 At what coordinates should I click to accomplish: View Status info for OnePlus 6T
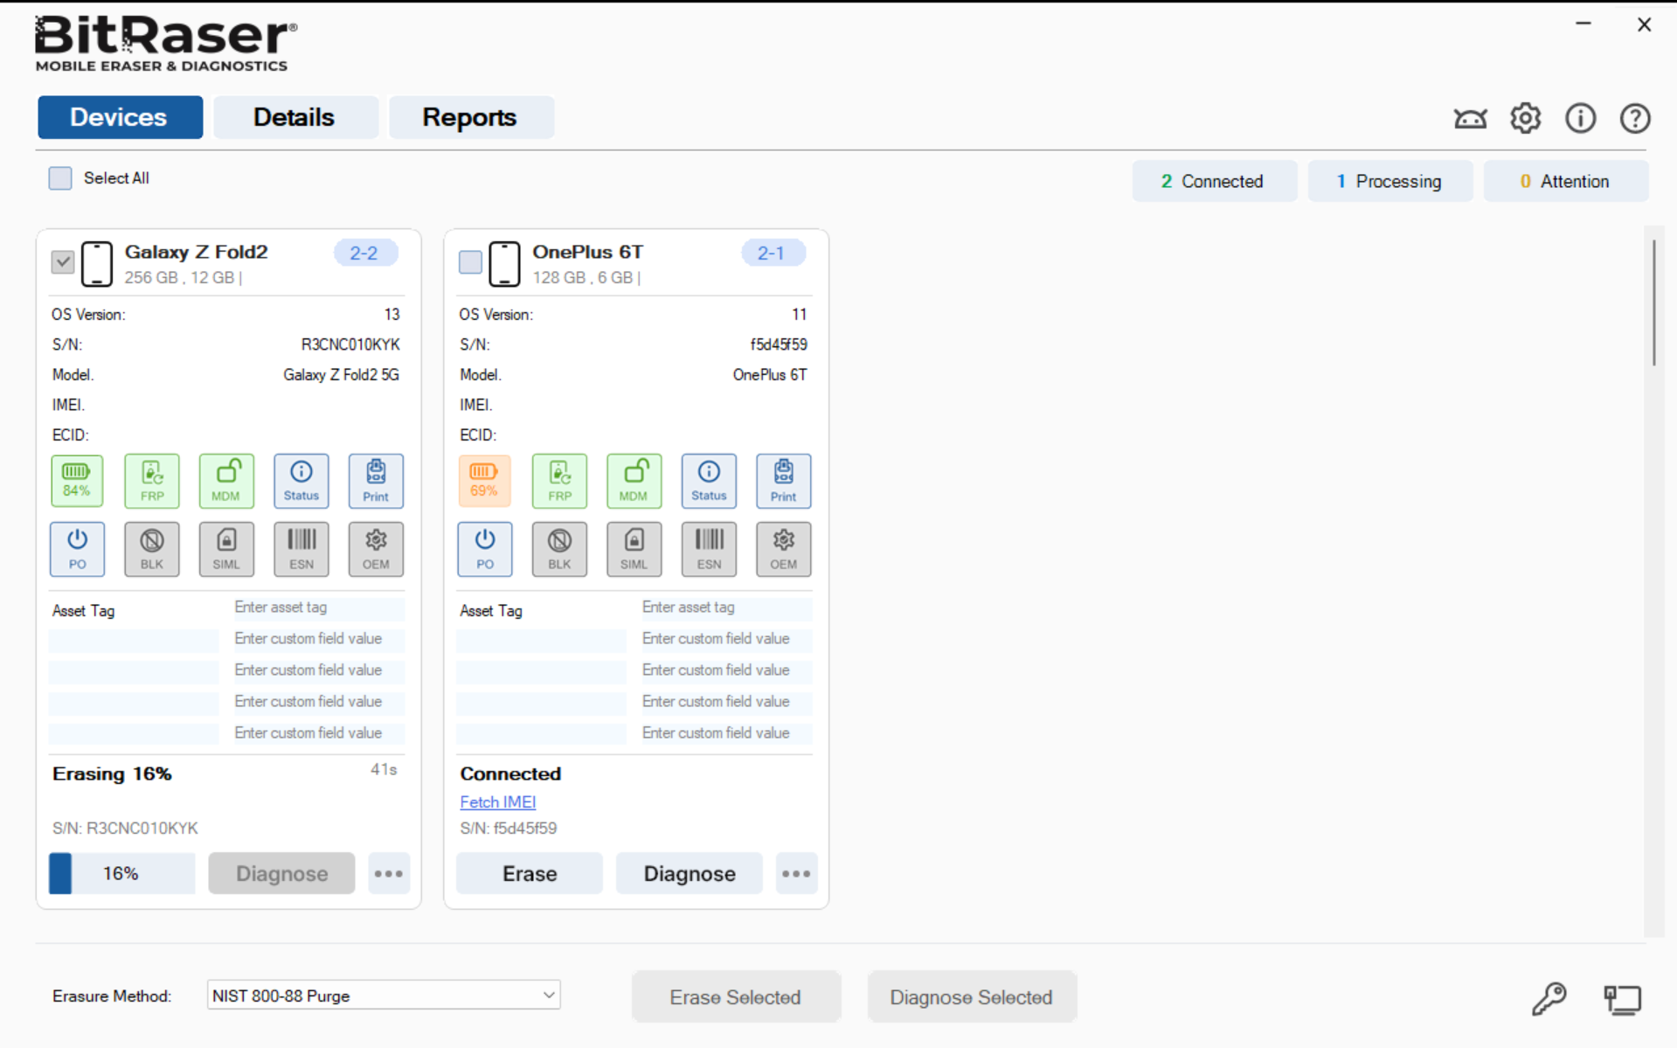click(709, 481)
